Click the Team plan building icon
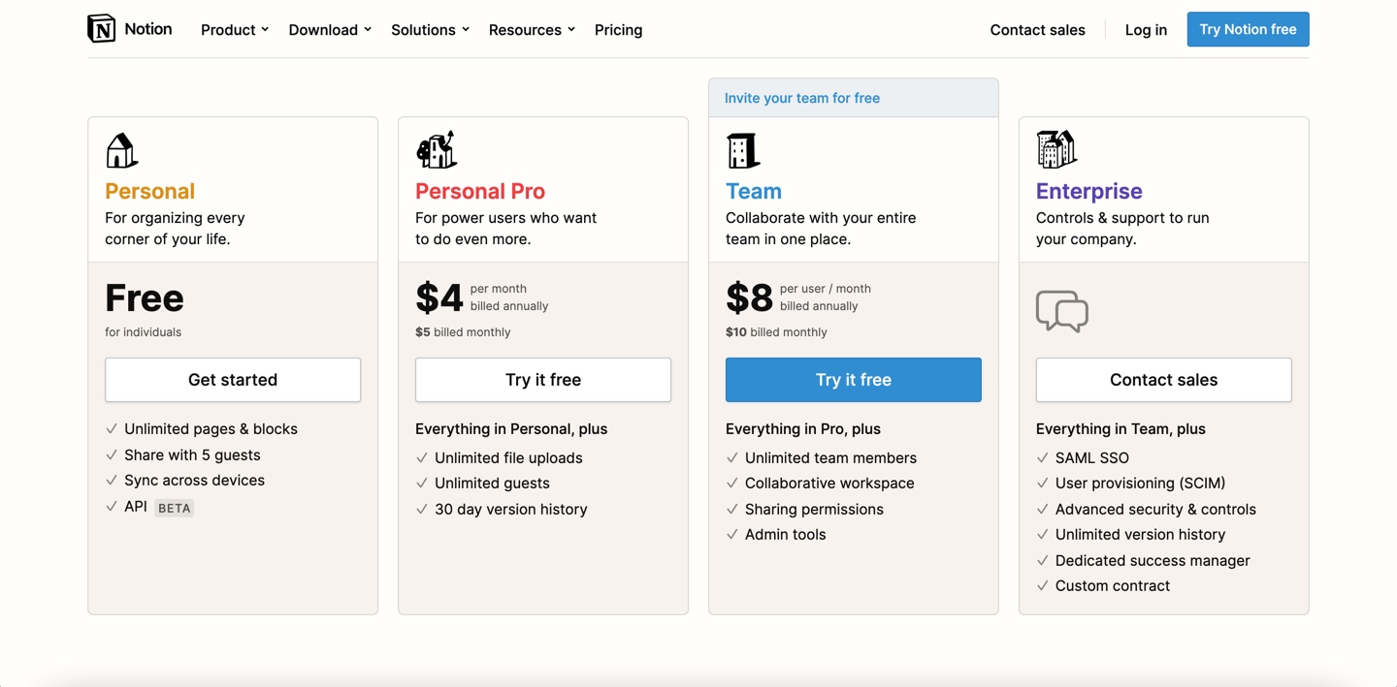The height and width of the screenshot is (687, 1397). [742, 151]
